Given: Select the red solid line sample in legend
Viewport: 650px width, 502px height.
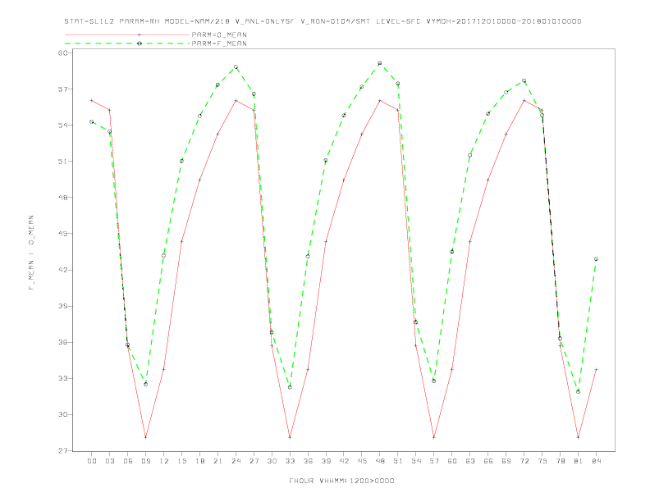Looking at the screenshot, I should pos(127,34).
